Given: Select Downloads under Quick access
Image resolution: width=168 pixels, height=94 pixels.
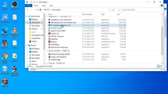Looking at the screenshot, I should (x=36, y=23).
